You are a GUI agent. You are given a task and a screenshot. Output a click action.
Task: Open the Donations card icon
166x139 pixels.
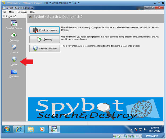tap(14, 74)
